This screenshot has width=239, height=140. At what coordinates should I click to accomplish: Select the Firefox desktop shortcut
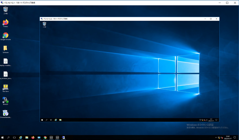point(5,23)
